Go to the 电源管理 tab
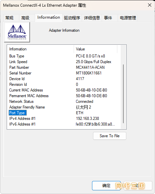The width and height of the screenshot is (155, 194). 128,18
